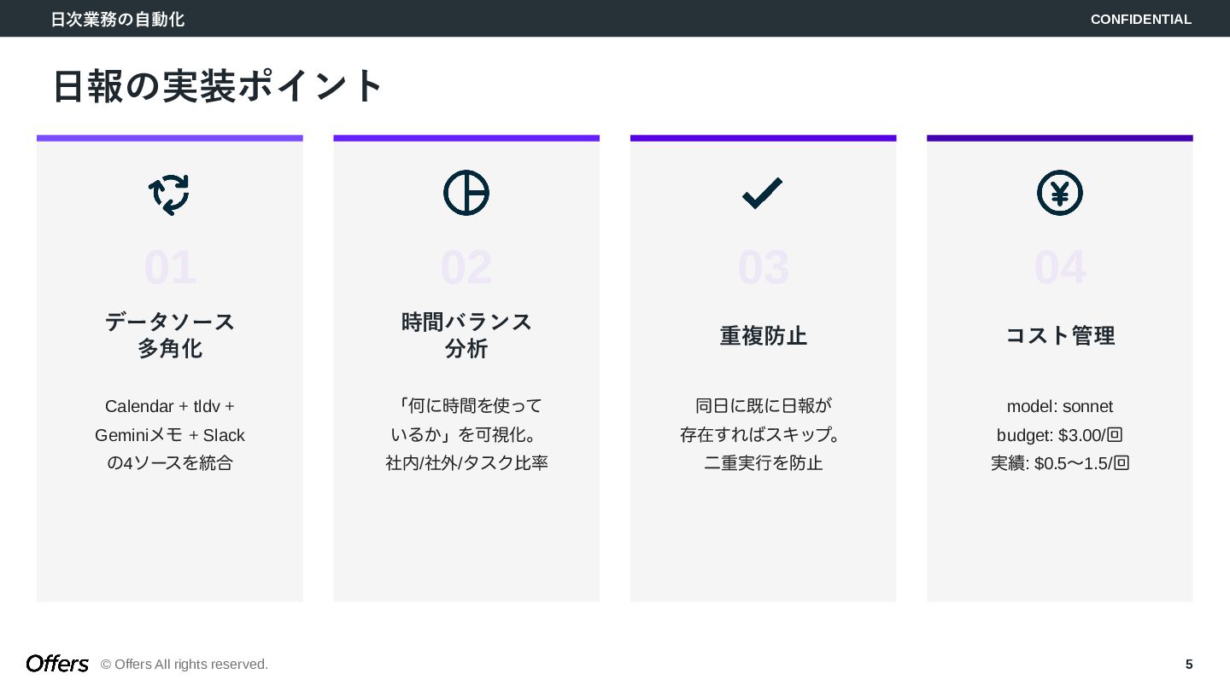Click the pie chart icon
The image size is (1230, 691).
click(466, 193)
